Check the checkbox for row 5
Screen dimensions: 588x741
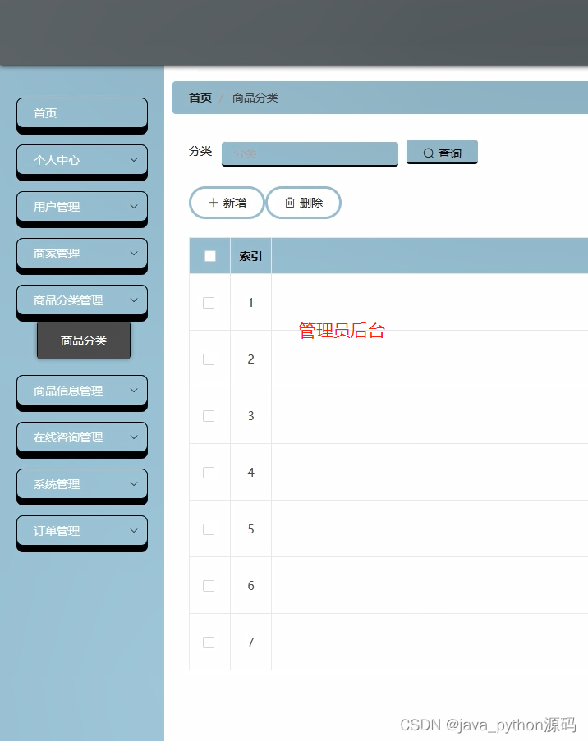(x=209, y=529)
